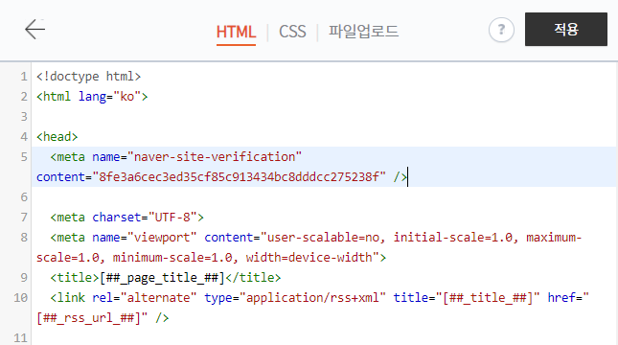The height and width of the screenshot is (345, 618).
Task: Open the 파일업로드 tab
Action: tap(363, 32)
